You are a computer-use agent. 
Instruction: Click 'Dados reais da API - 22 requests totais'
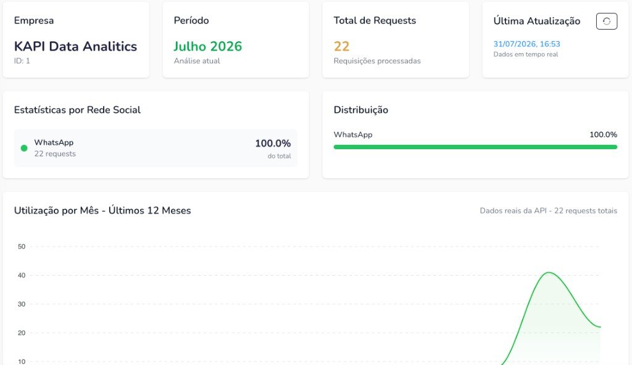548,211
